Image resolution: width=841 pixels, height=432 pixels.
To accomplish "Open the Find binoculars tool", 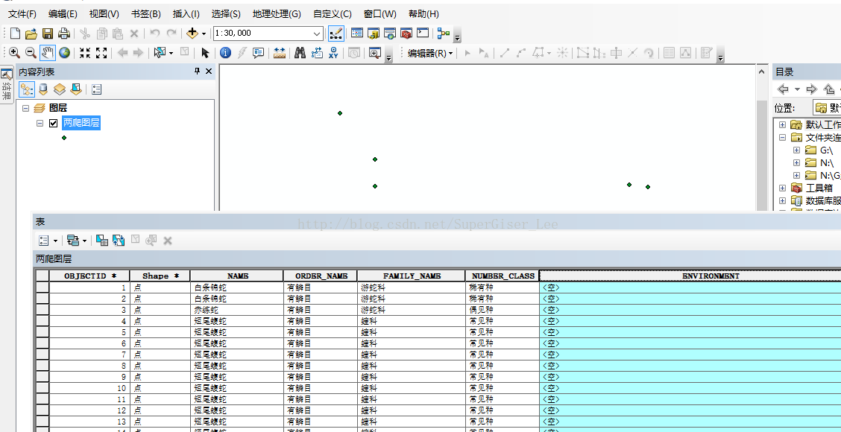I will [300, 53].
